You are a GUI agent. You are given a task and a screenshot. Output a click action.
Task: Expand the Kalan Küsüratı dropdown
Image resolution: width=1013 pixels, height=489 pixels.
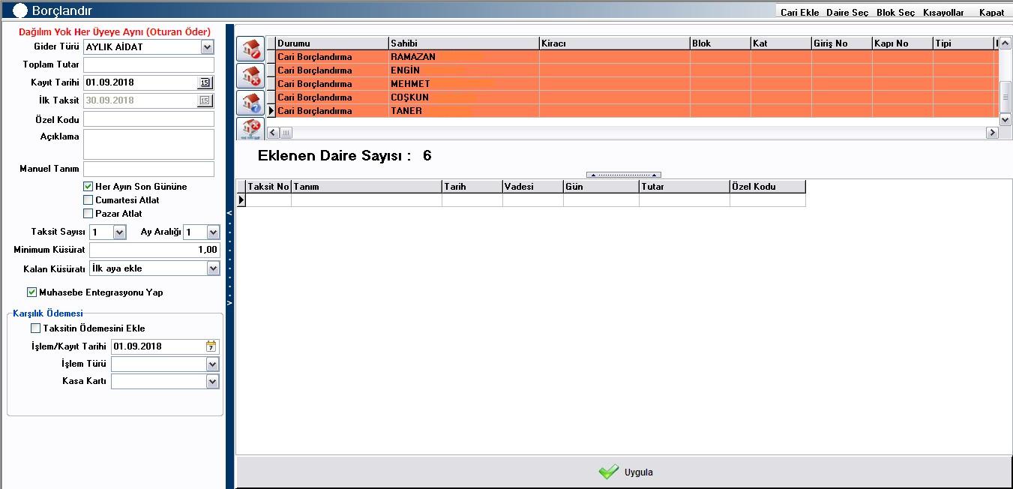pyautogui.click(x=213, y=268)
